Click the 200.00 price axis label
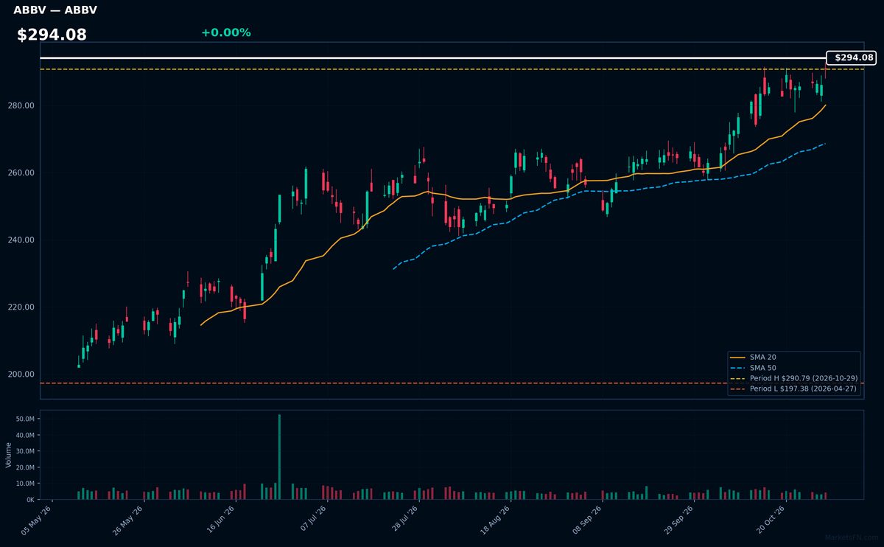The height and width of the screenshot is (547, 884). coord(23,374)
